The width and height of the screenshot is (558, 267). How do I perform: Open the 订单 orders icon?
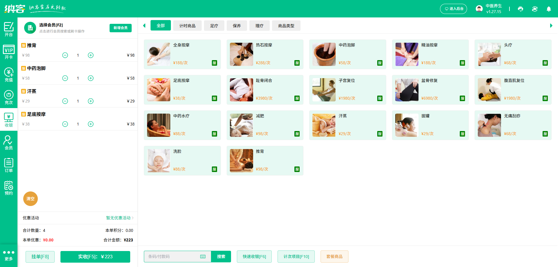pyautogui.click(x=9, y=165)
